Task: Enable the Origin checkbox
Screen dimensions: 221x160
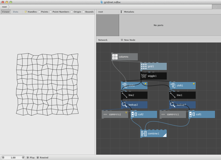Action: pyautogui.click(x=72, y=12)
